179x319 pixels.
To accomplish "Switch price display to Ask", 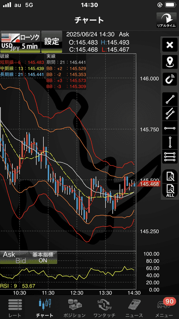I will pos(9,254).
